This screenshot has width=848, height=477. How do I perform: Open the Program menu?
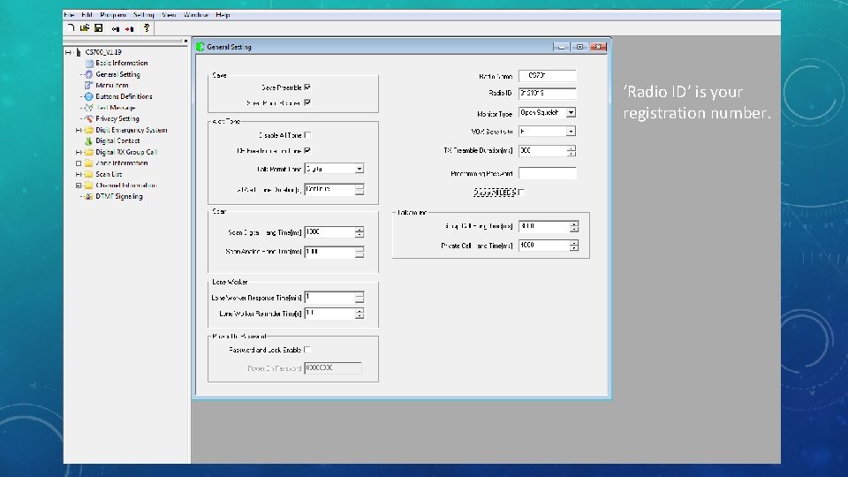(x=113, y=15)
